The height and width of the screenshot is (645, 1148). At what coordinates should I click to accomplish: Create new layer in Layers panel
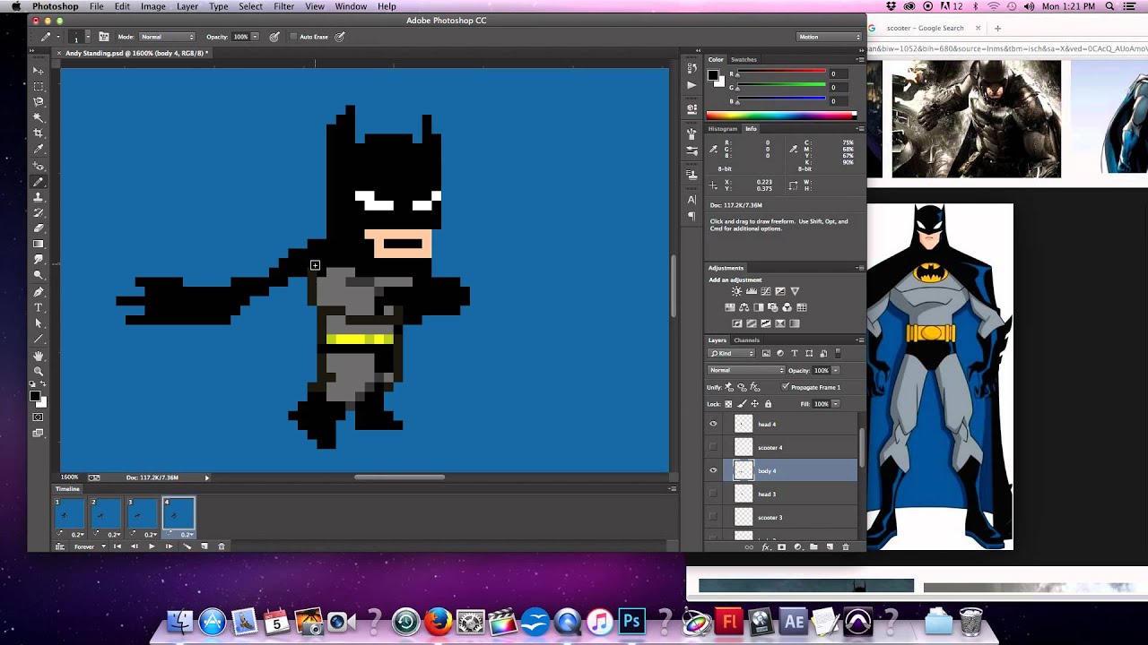coord(830,546)
